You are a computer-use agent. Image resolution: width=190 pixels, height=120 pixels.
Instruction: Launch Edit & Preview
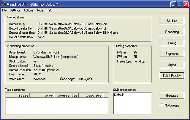tap(172, 76)
